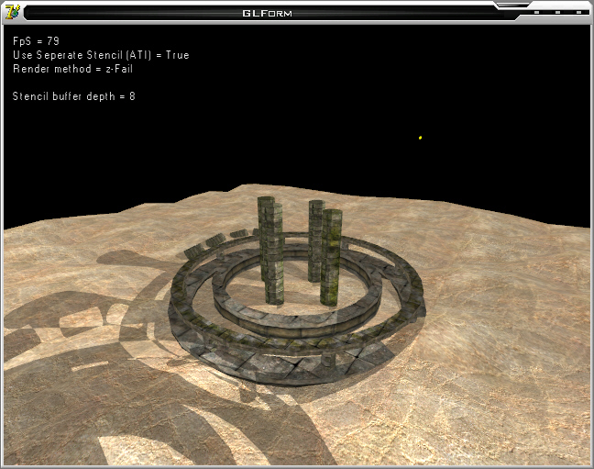Click the Delphi application icon in title bar
The width and height of the screenshot is (594, 469).
[x=13, y=12]
